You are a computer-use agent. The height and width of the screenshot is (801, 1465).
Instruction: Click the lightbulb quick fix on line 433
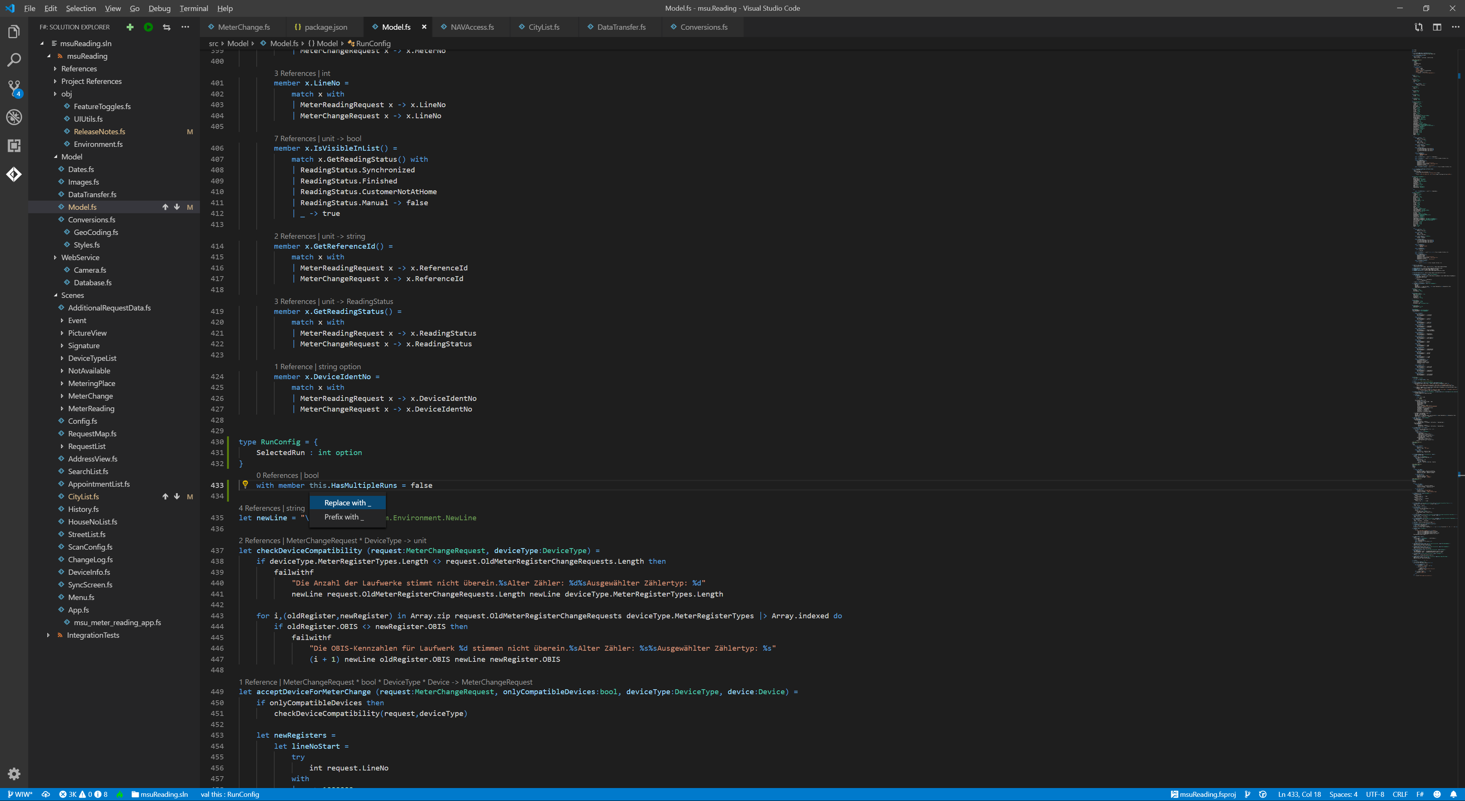245,485
